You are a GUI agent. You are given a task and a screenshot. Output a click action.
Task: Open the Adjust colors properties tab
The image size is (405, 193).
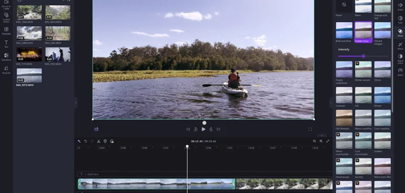click(x=400, y=58)
